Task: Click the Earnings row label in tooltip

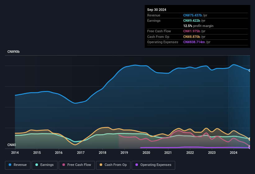Action: pos(154,21)
